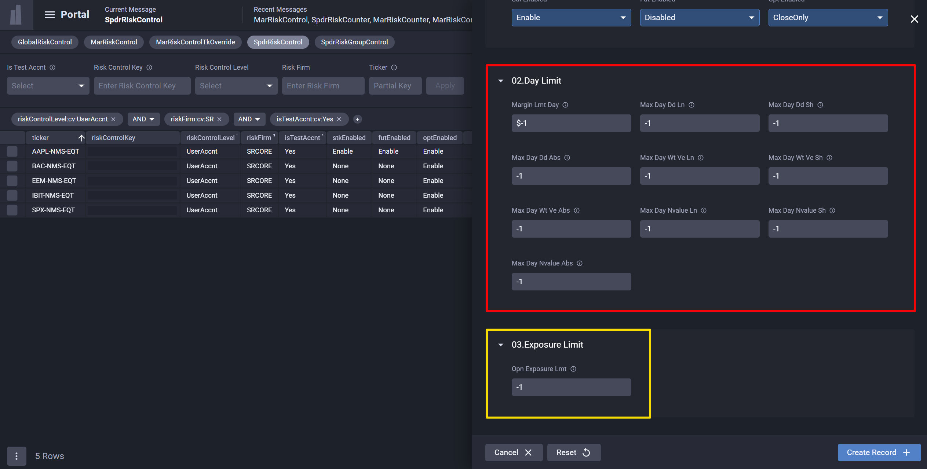This screenshot has height=469, width=927.
Task: Open the three-dot options menu near 5 Rows
Action: 17,456
